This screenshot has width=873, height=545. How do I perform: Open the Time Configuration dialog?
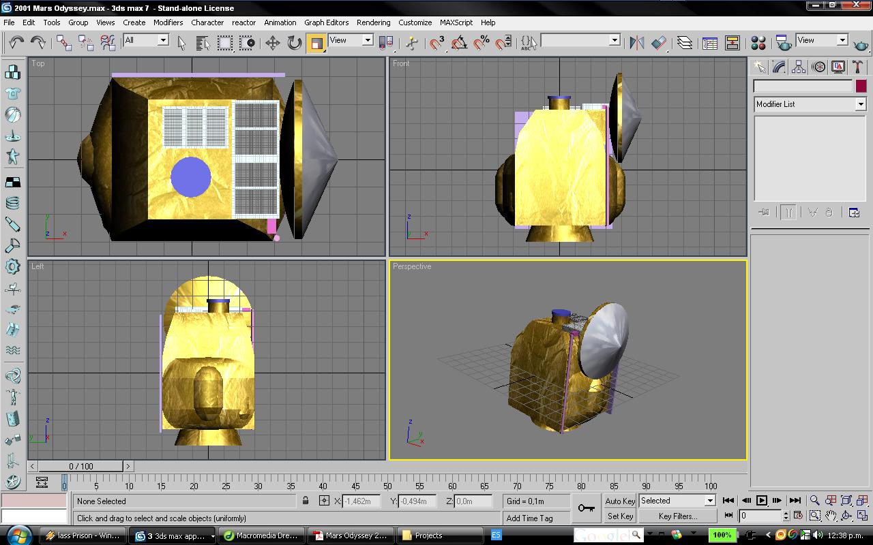point(799,516)
